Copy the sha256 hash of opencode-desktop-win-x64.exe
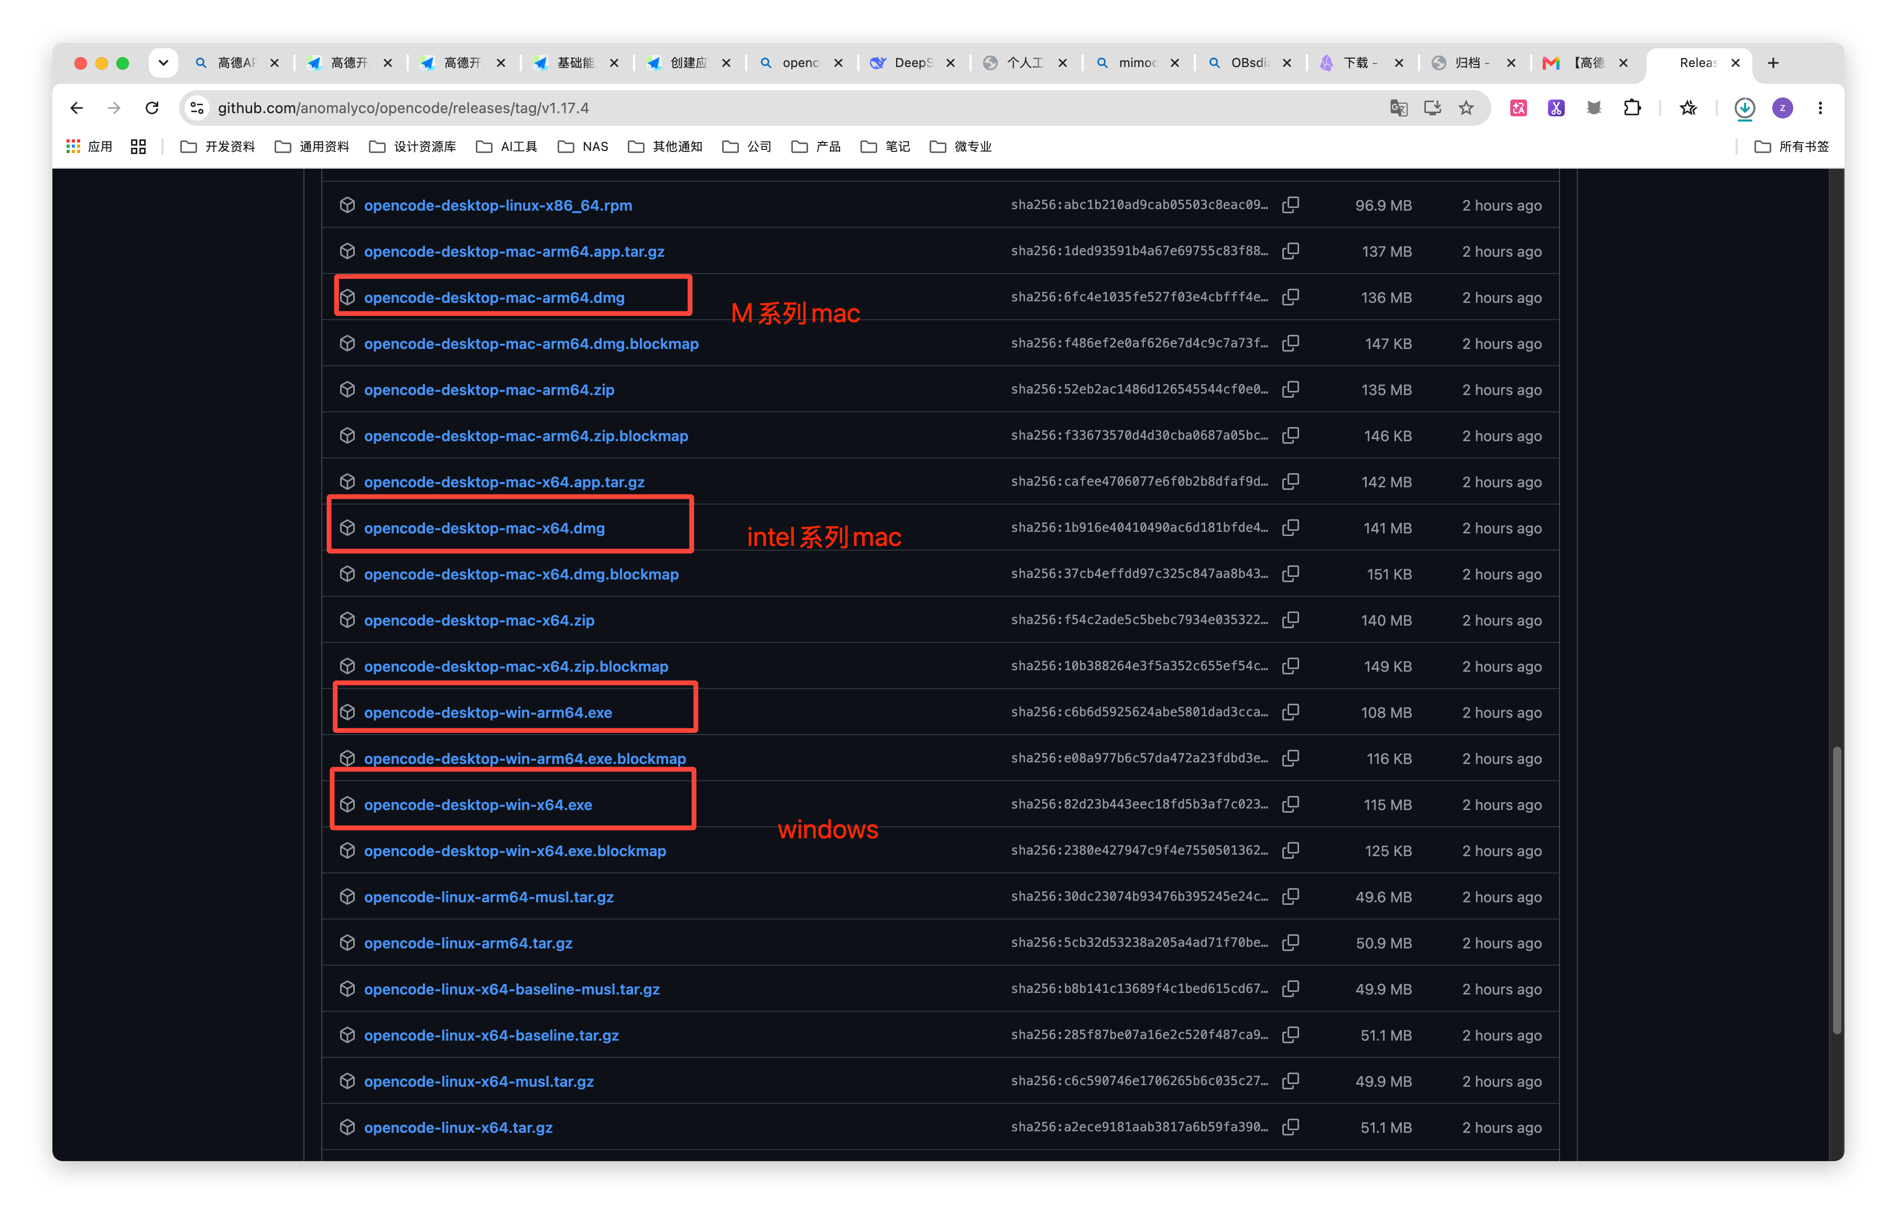The width and height of the screenshot is (1897, 1224). coord(1291,804)
